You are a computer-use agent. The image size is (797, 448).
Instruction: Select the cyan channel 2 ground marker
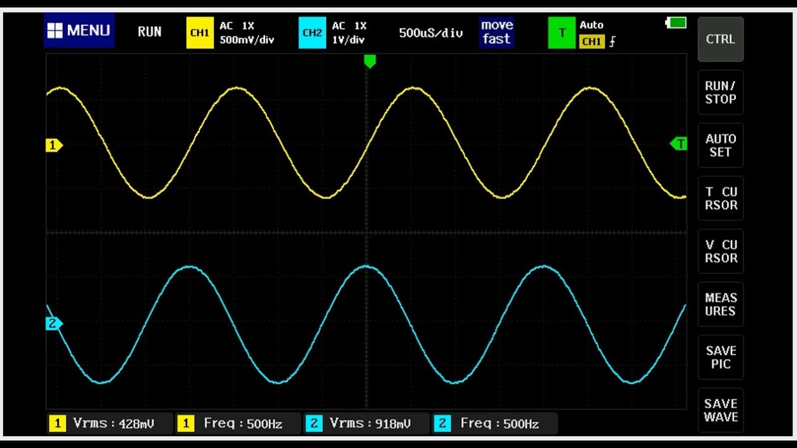(x=54, y=324)
